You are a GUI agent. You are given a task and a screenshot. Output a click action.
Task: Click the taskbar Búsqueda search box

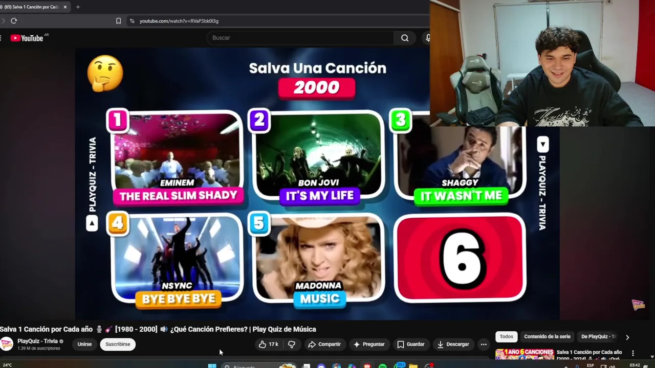[259, 366]
